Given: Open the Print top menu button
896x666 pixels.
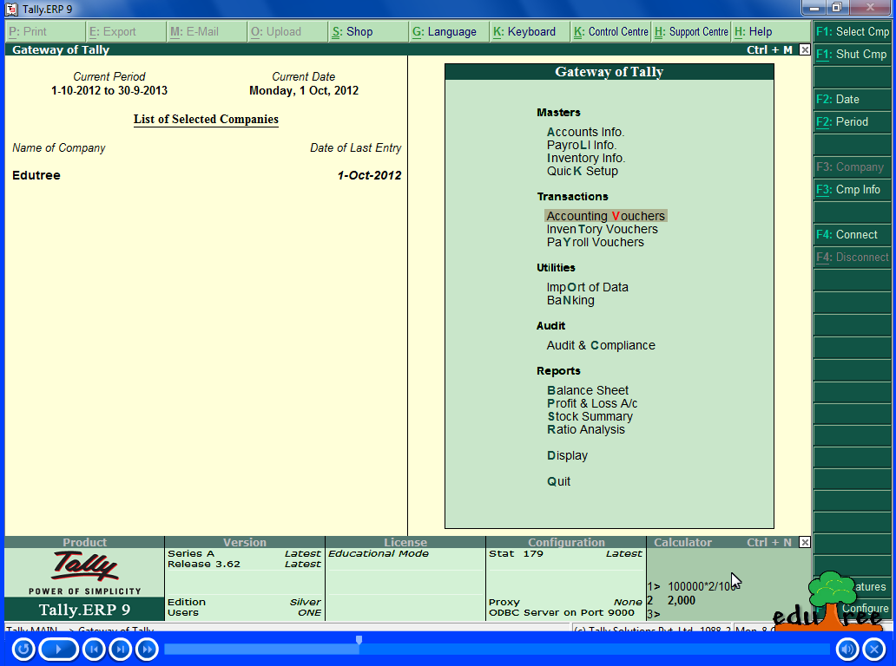Looking at the screenshot, I should tap(45, 32).
